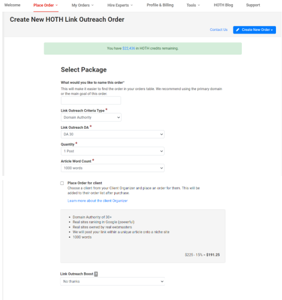The width and height of the screenshot is (282, 300).
Task: Click the pencil icon in Create New Order
Action: point(238,30)
